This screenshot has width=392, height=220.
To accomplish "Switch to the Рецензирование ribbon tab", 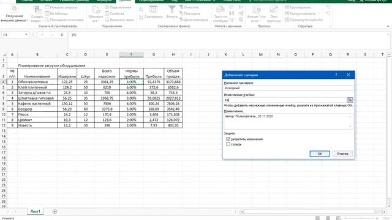I will tap(151, 1).
